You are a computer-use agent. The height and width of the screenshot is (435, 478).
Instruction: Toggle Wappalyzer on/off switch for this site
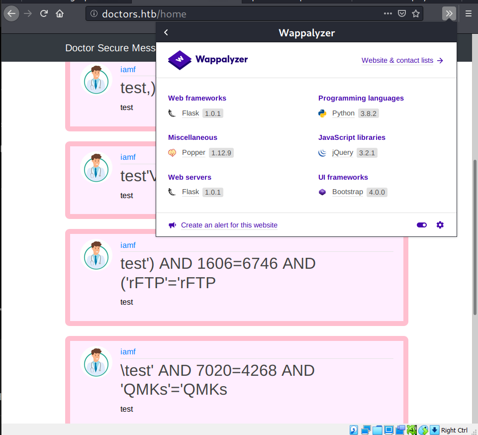[422, 225]
